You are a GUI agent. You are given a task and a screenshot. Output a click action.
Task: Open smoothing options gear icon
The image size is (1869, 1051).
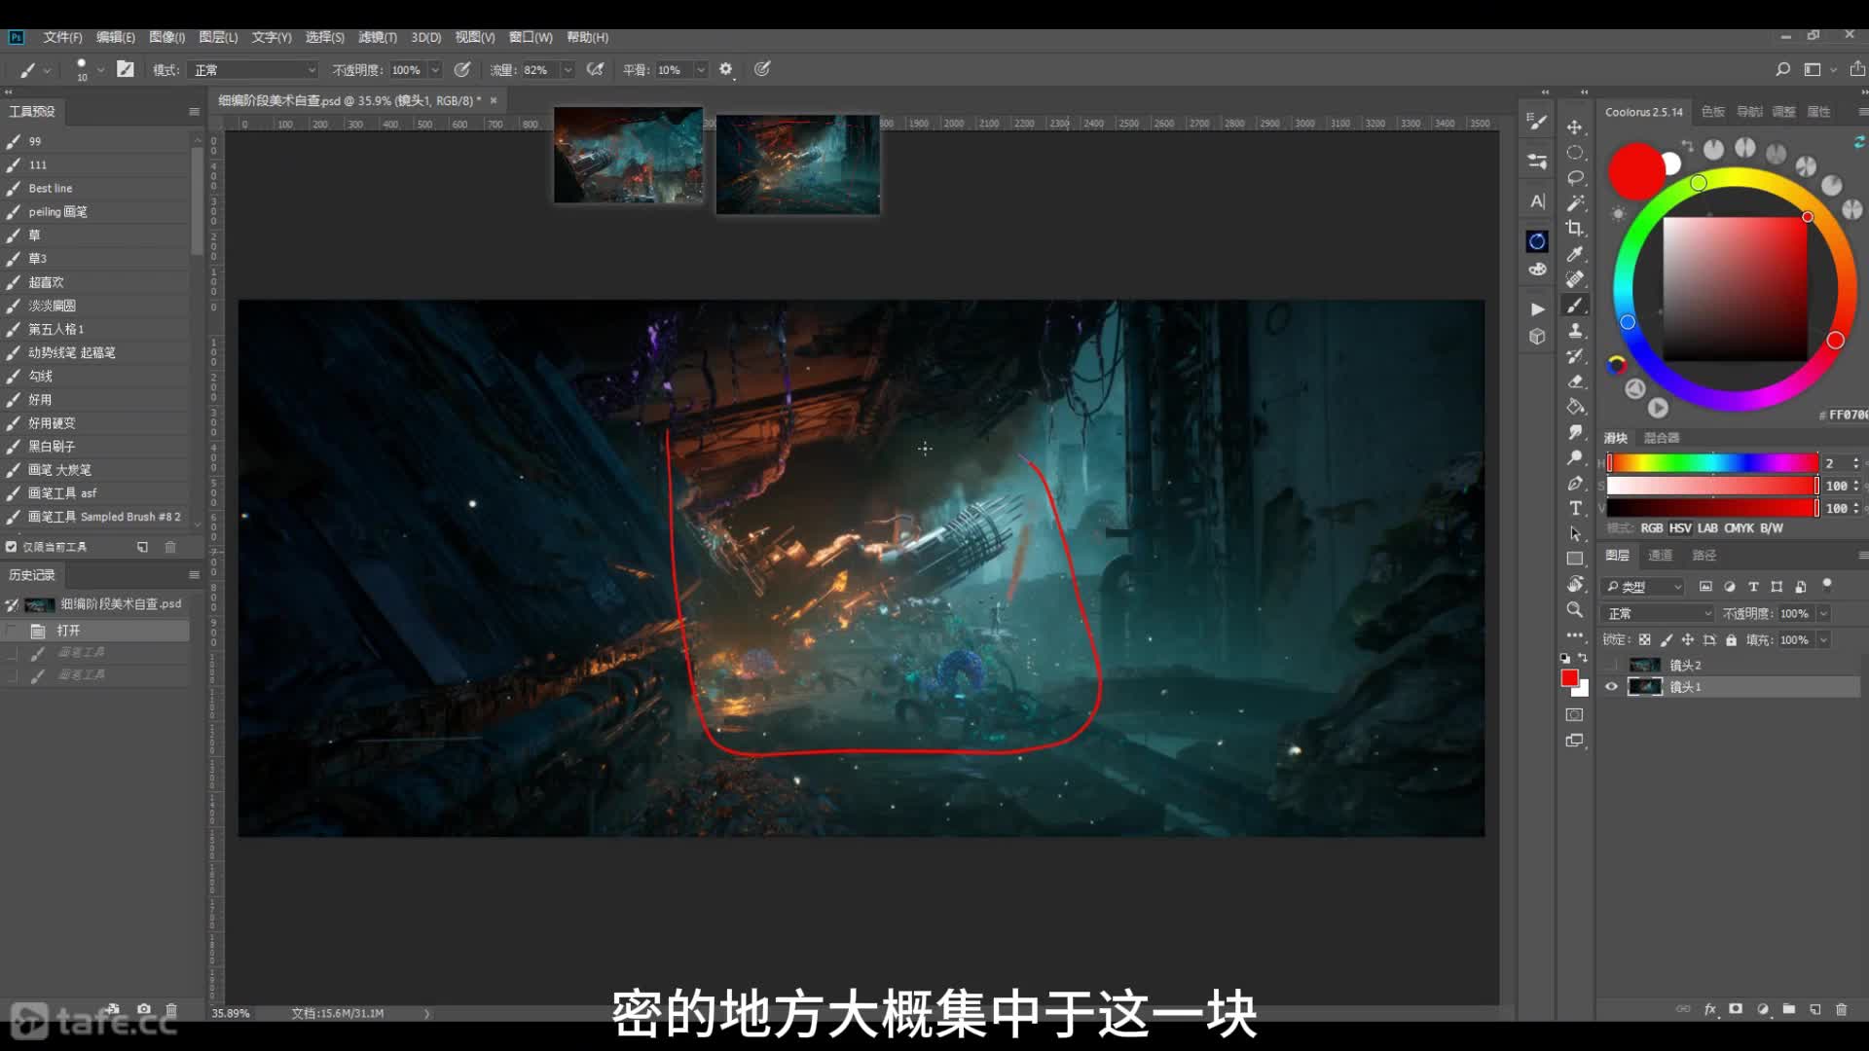coord(725,69)
